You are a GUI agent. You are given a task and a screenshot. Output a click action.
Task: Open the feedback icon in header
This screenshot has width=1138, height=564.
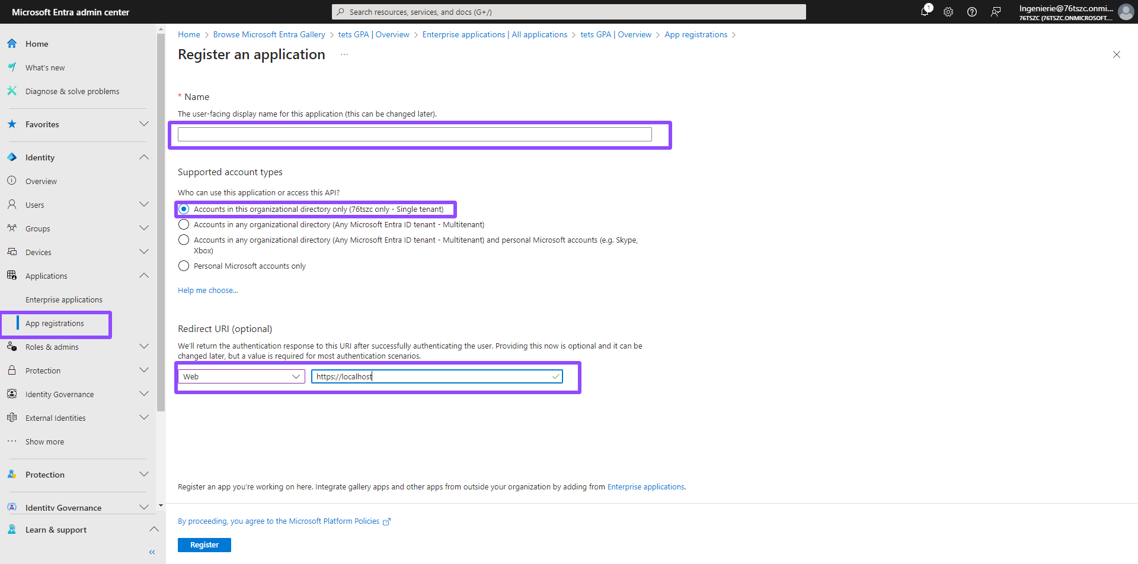pyautogui.click(x=996, y=12)
